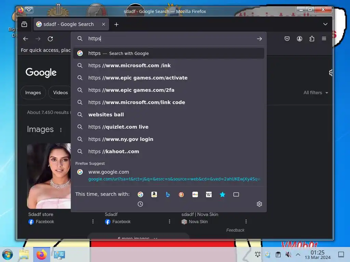Open search settings gear in dropdown
This screenshot has width=350, height=262.
(x=259, y=204)
